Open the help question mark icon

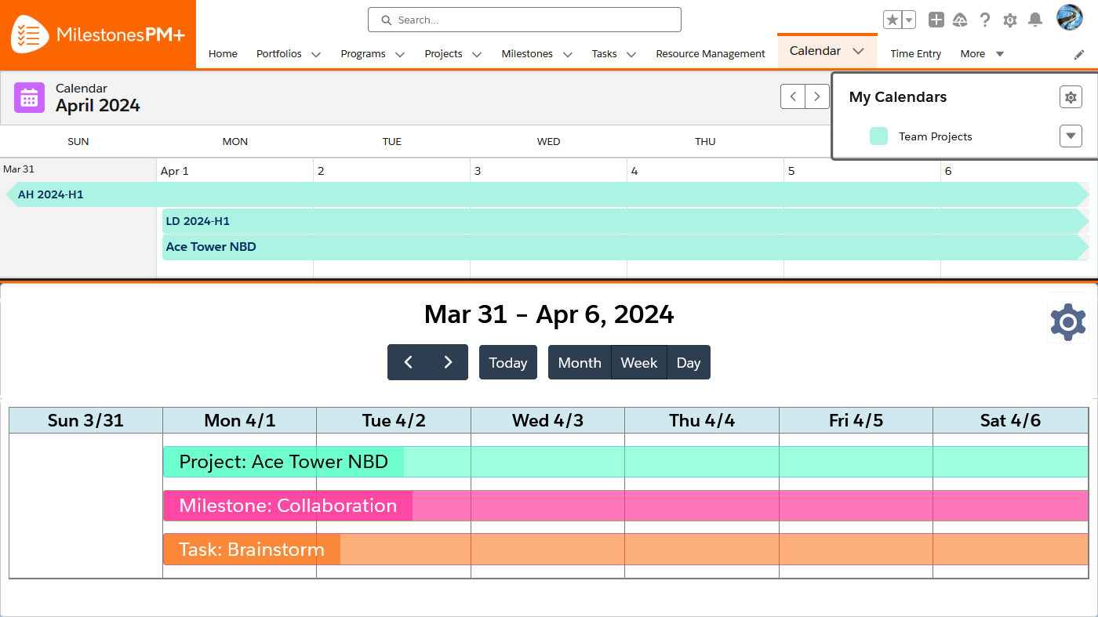[x=985, y=20]
